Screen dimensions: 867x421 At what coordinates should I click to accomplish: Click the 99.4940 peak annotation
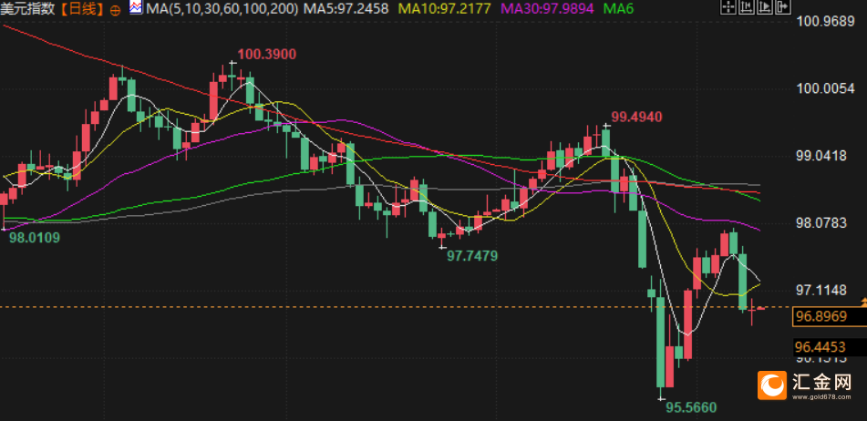(x=636, y=117)
